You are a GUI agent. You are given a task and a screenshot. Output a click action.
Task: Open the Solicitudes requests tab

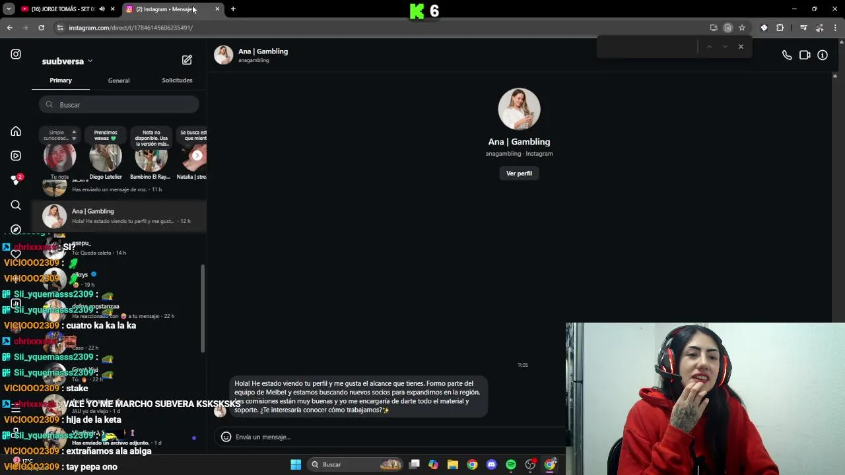pos(177,80)
